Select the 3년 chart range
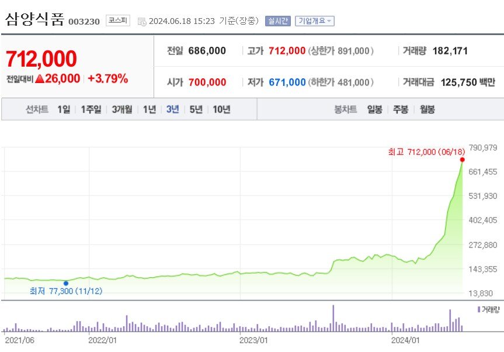 pos(173,109)
